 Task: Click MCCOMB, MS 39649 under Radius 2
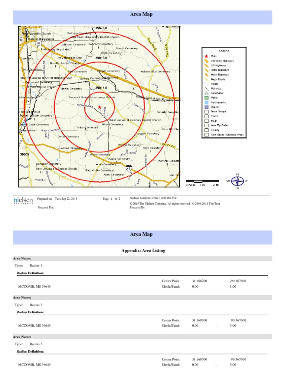pyautogui.click(x=35, y=325)
